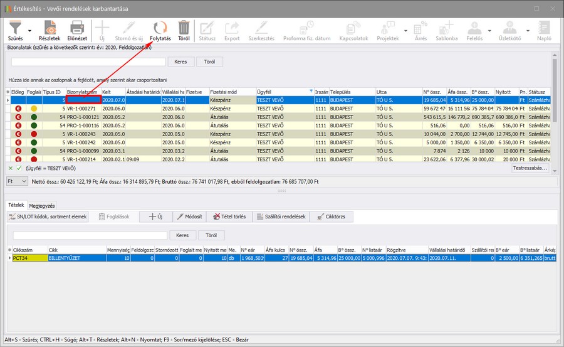The image size is (564, 347).
Task: Open SN/LOT kódok, sortiment elemek
Action: pyautogui.click(x=48, y=216)
